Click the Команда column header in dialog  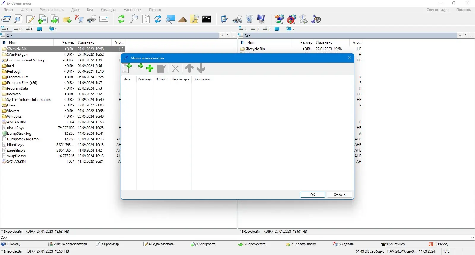(x=145, y=79)
